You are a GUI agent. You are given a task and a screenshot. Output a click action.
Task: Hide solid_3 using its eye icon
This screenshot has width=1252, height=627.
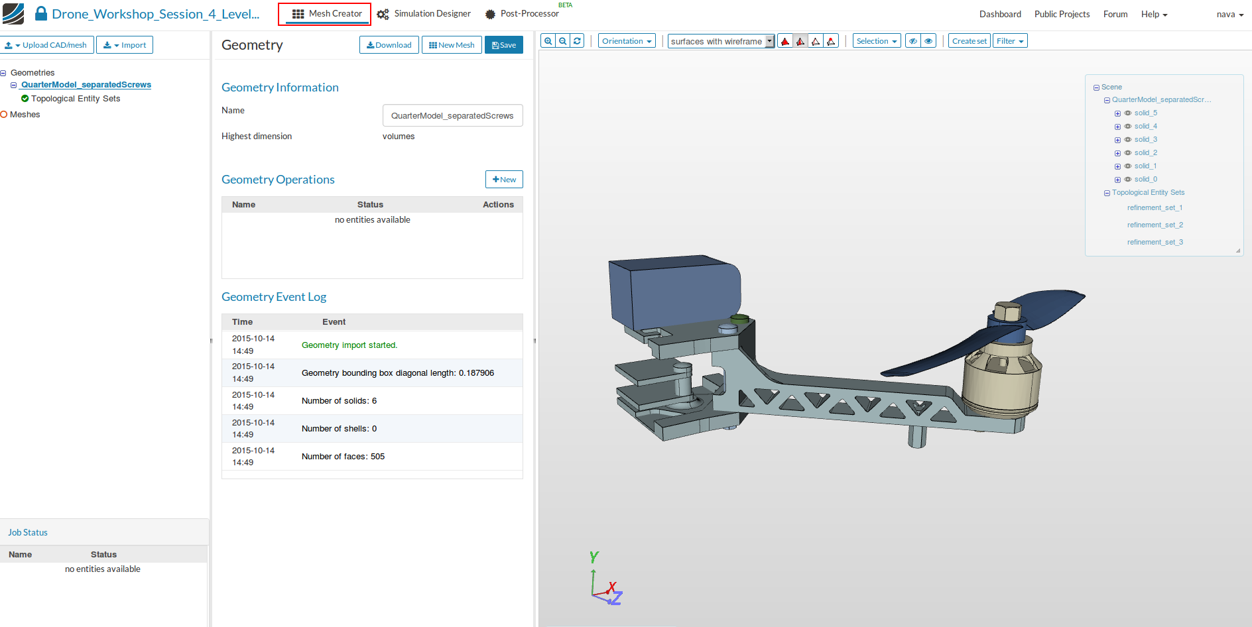[1127, 140]
